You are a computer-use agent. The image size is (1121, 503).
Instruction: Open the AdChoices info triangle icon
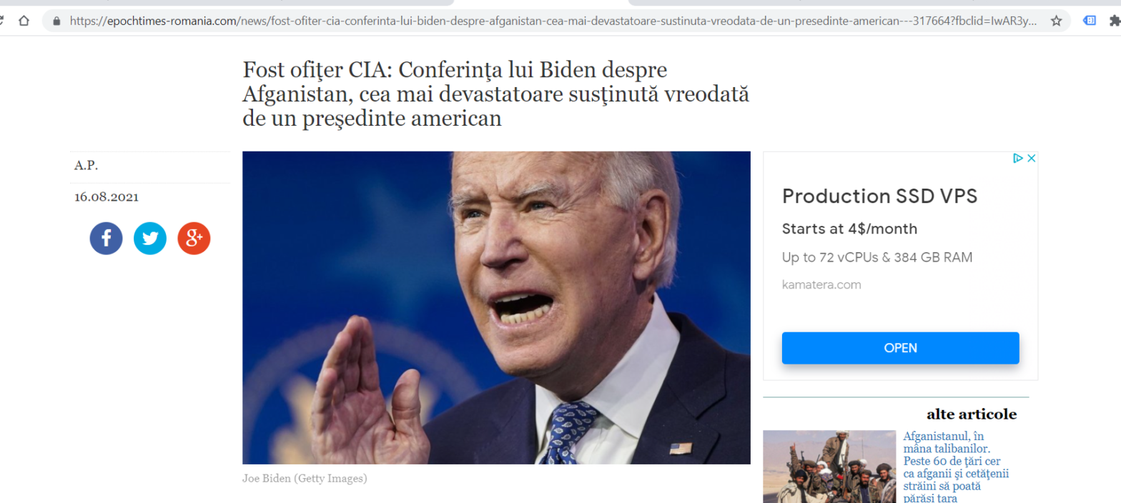pos(1019,159)
